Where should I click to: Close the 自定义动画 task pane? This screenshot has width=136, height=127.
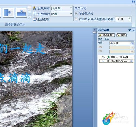pyautogui.click(x=134, y=30)
